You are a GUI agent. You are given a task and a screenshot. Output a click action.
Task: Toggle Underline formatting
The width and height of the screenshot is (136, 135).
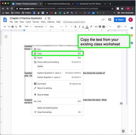click(83, 27)
